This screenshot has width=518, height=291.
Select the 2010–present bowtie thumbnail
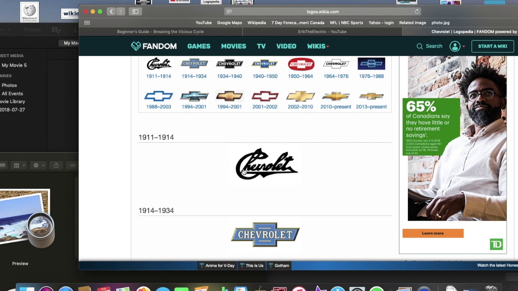click(336, 96)
